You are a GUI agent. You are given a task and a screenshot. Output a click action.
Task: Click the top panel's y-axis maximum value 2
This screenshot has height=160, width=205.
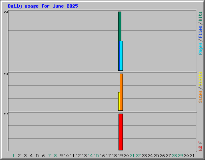6,12
